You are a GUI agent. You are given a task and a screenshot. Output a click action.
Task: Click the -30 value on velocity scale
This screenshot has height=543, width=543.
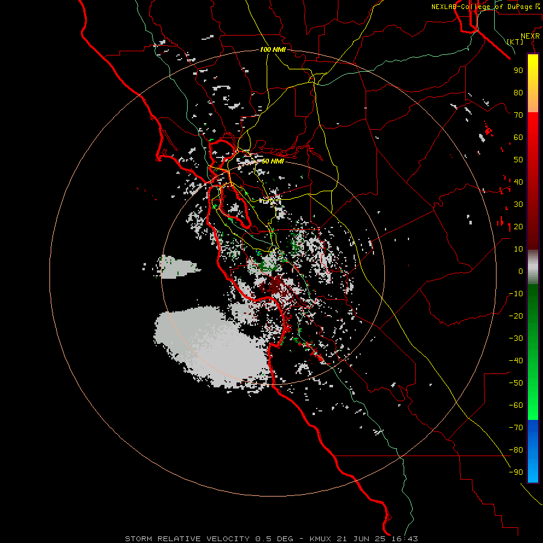click(x=516, y=338)
